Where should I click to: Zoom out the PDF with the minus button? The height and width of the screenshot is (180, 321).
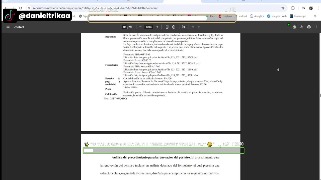click(x=140, y=27)
